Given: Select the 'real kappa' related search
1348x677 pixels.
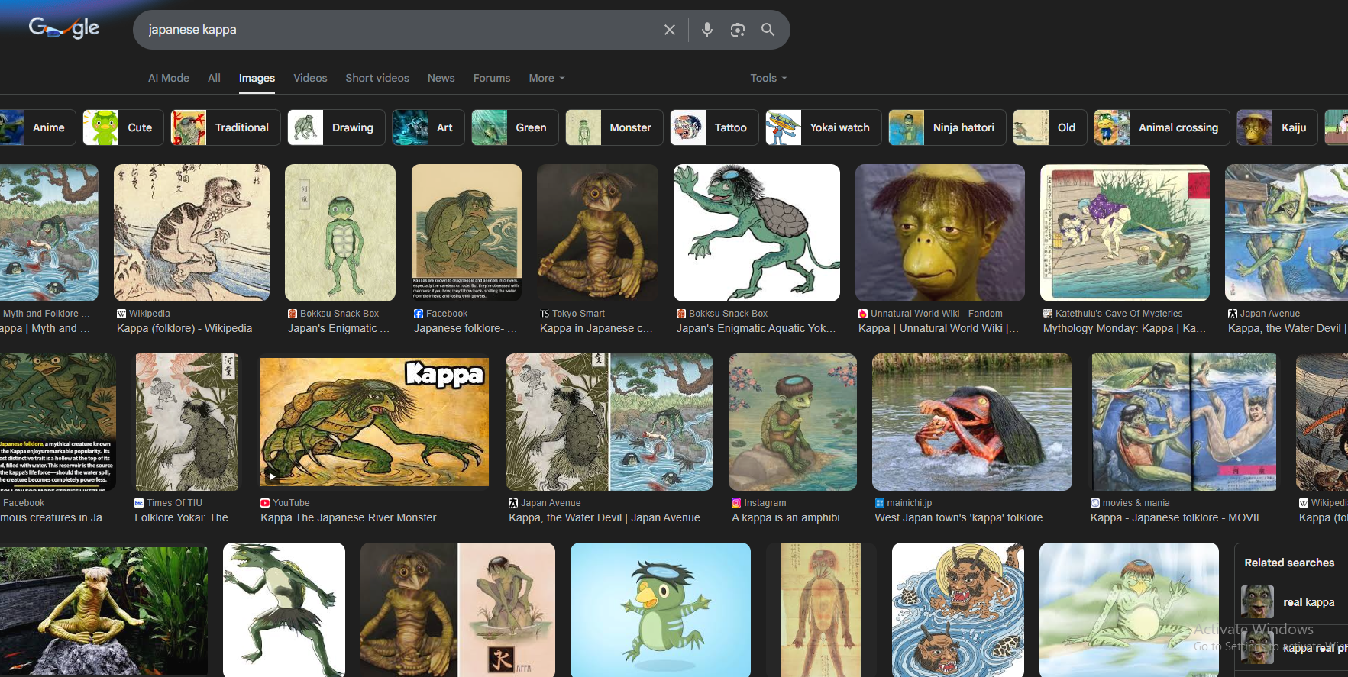Looking at the screenshot, I should (x=1291, y=602).
